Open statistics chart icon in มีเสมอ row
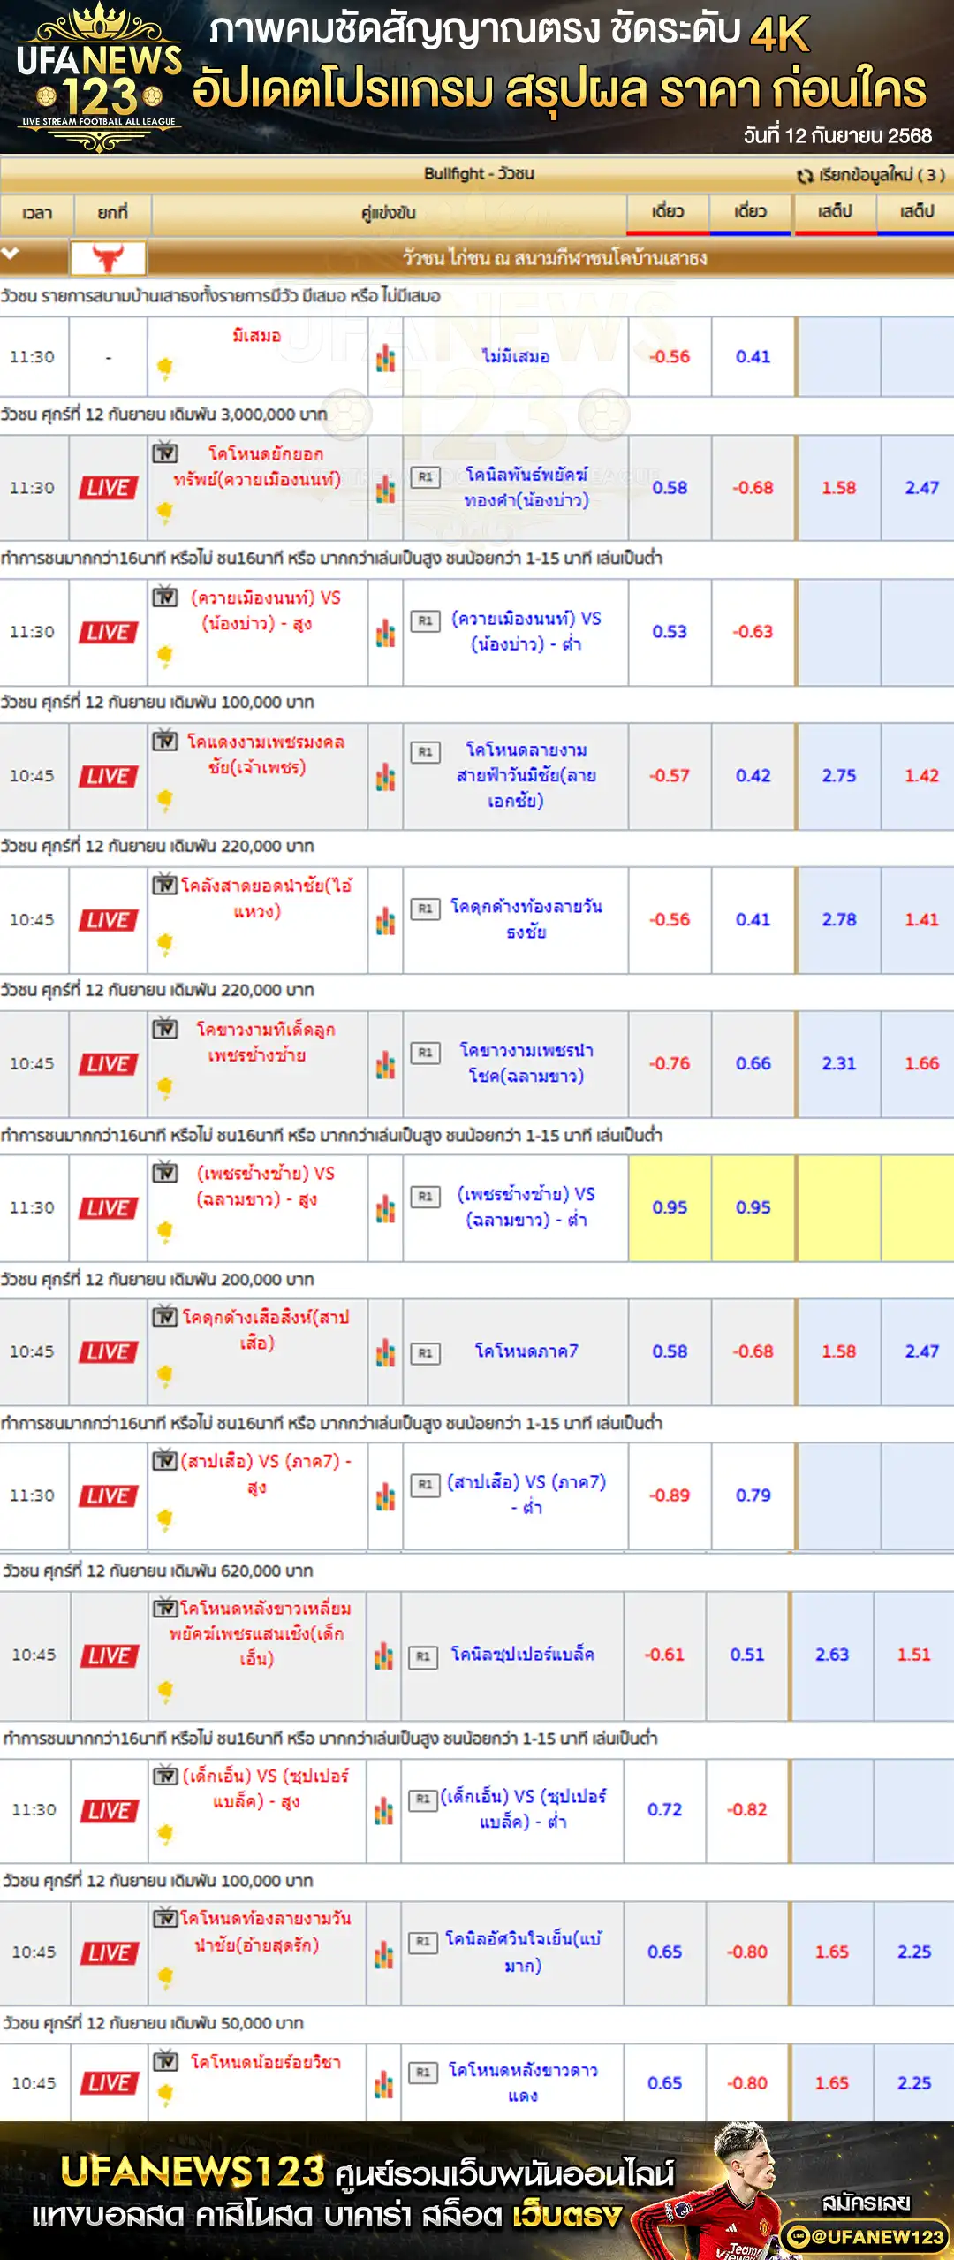 [385, 358]
